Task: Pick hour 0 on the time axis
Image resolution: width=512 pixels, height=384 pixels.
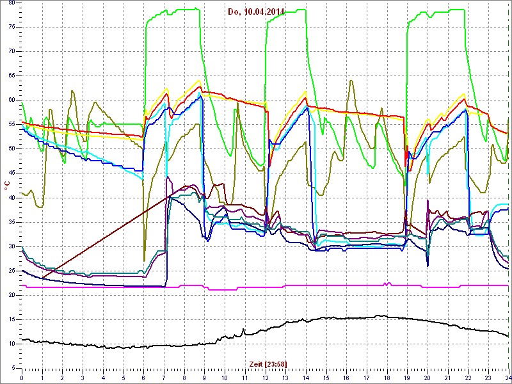Action: (x=22, y=378)
